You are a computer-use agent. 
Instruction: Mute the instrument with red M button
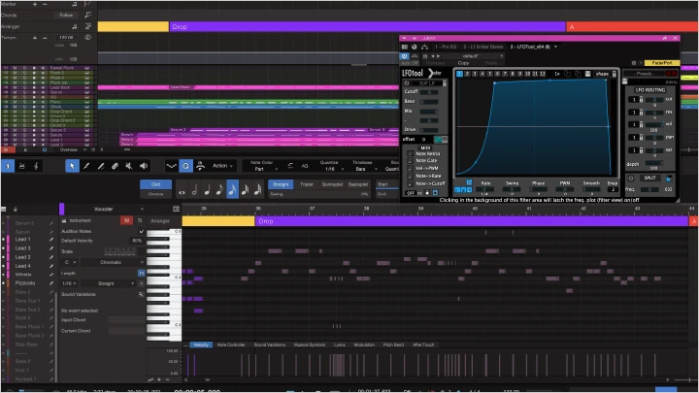click(x=126, y=220)
